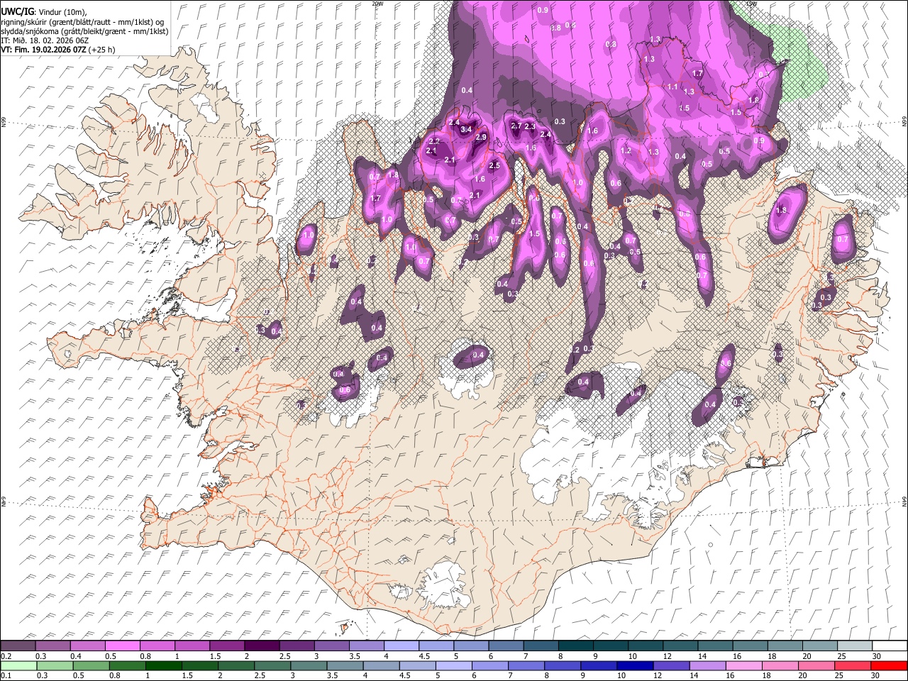Viewport: 908px width, 681px height.
Task: Click the '0.1' label in the lower legend row
Action: (6, 675)
